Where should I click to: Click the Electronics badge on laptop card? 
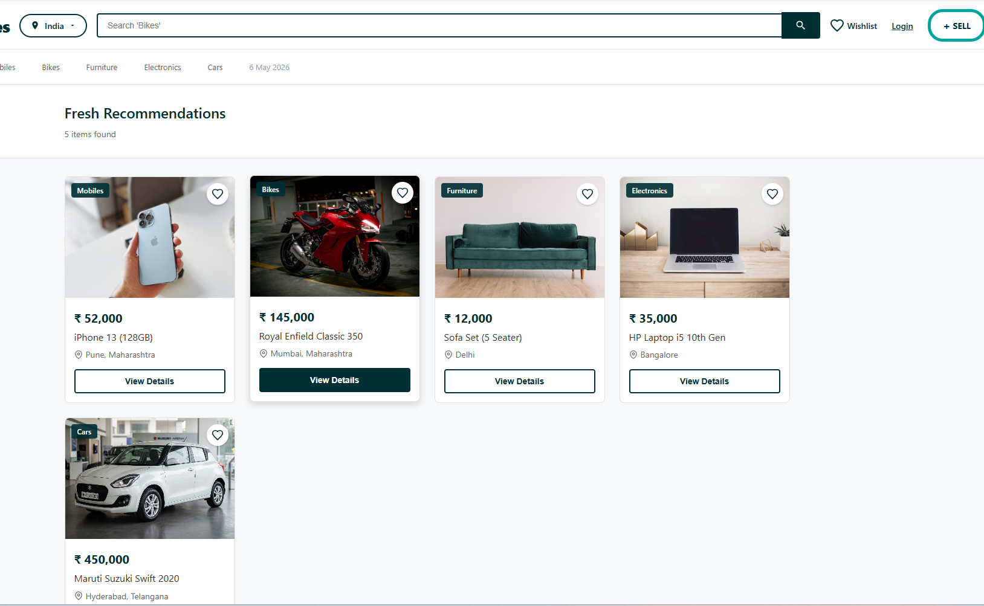click(649, 190)
